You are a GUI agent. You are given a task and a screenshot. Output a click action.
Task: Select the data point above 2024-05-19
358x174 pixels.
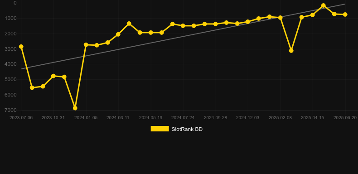point(151,33)
